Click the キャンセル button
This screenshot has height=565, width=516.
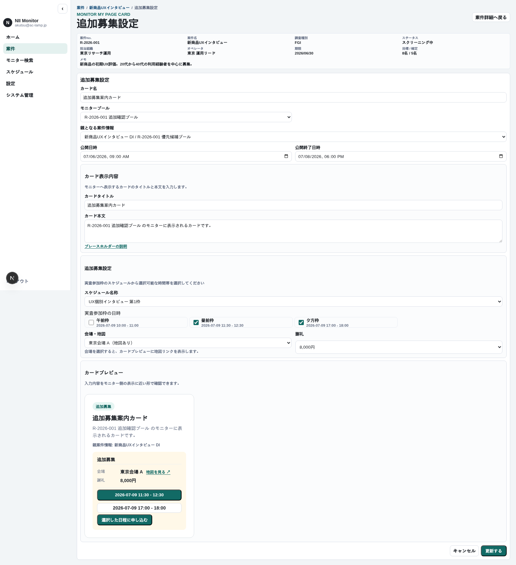click(x=464, y=551)
